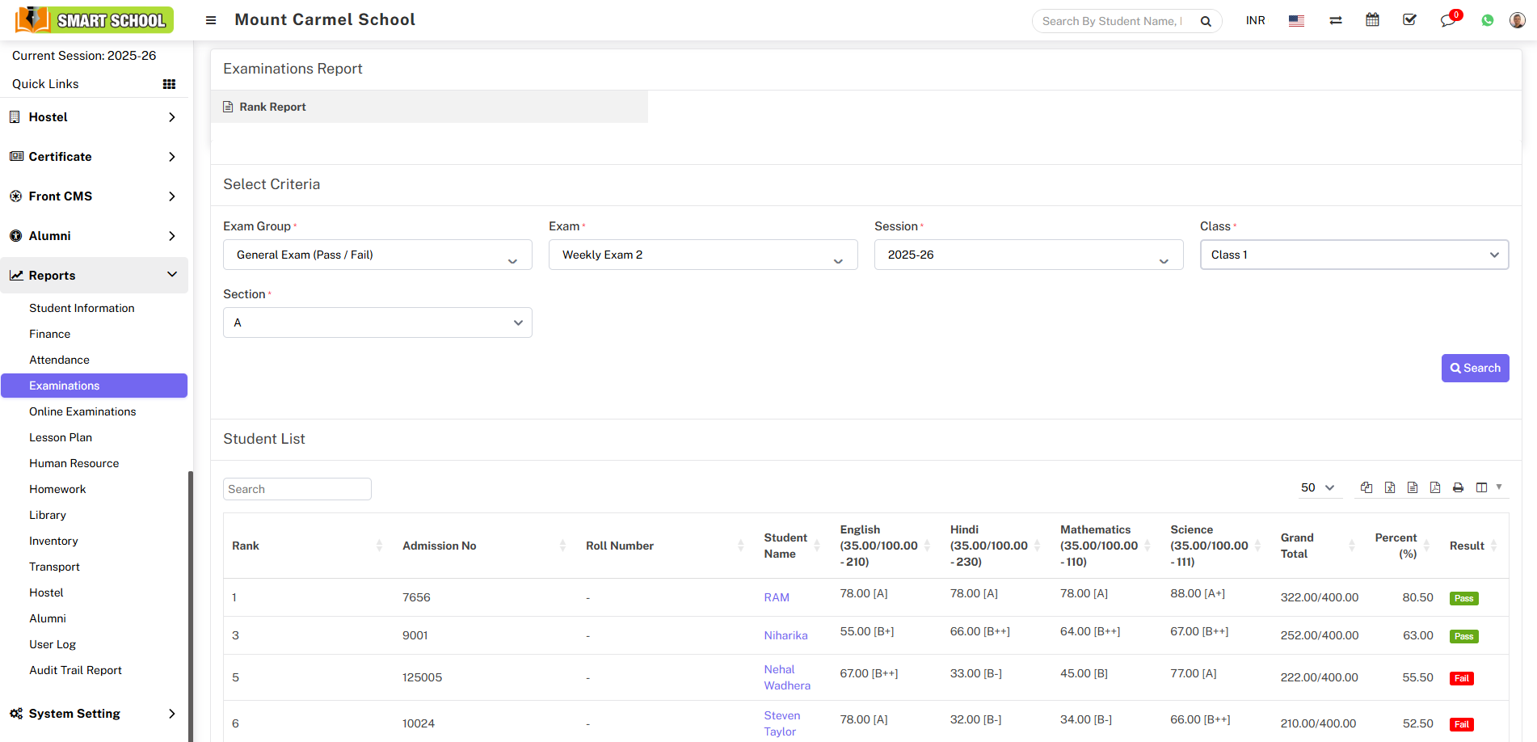Click the PDF export icon

point(1434,487)
